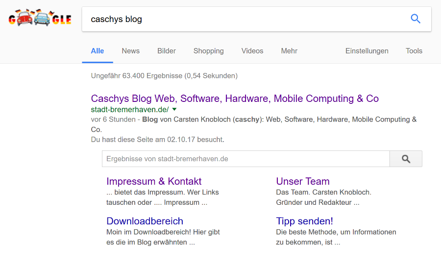Click the Ergebnisse von stadt-bremerhaven.de search field
The height and width of the screenshot is (267, 441).
[x=246, y=159]
